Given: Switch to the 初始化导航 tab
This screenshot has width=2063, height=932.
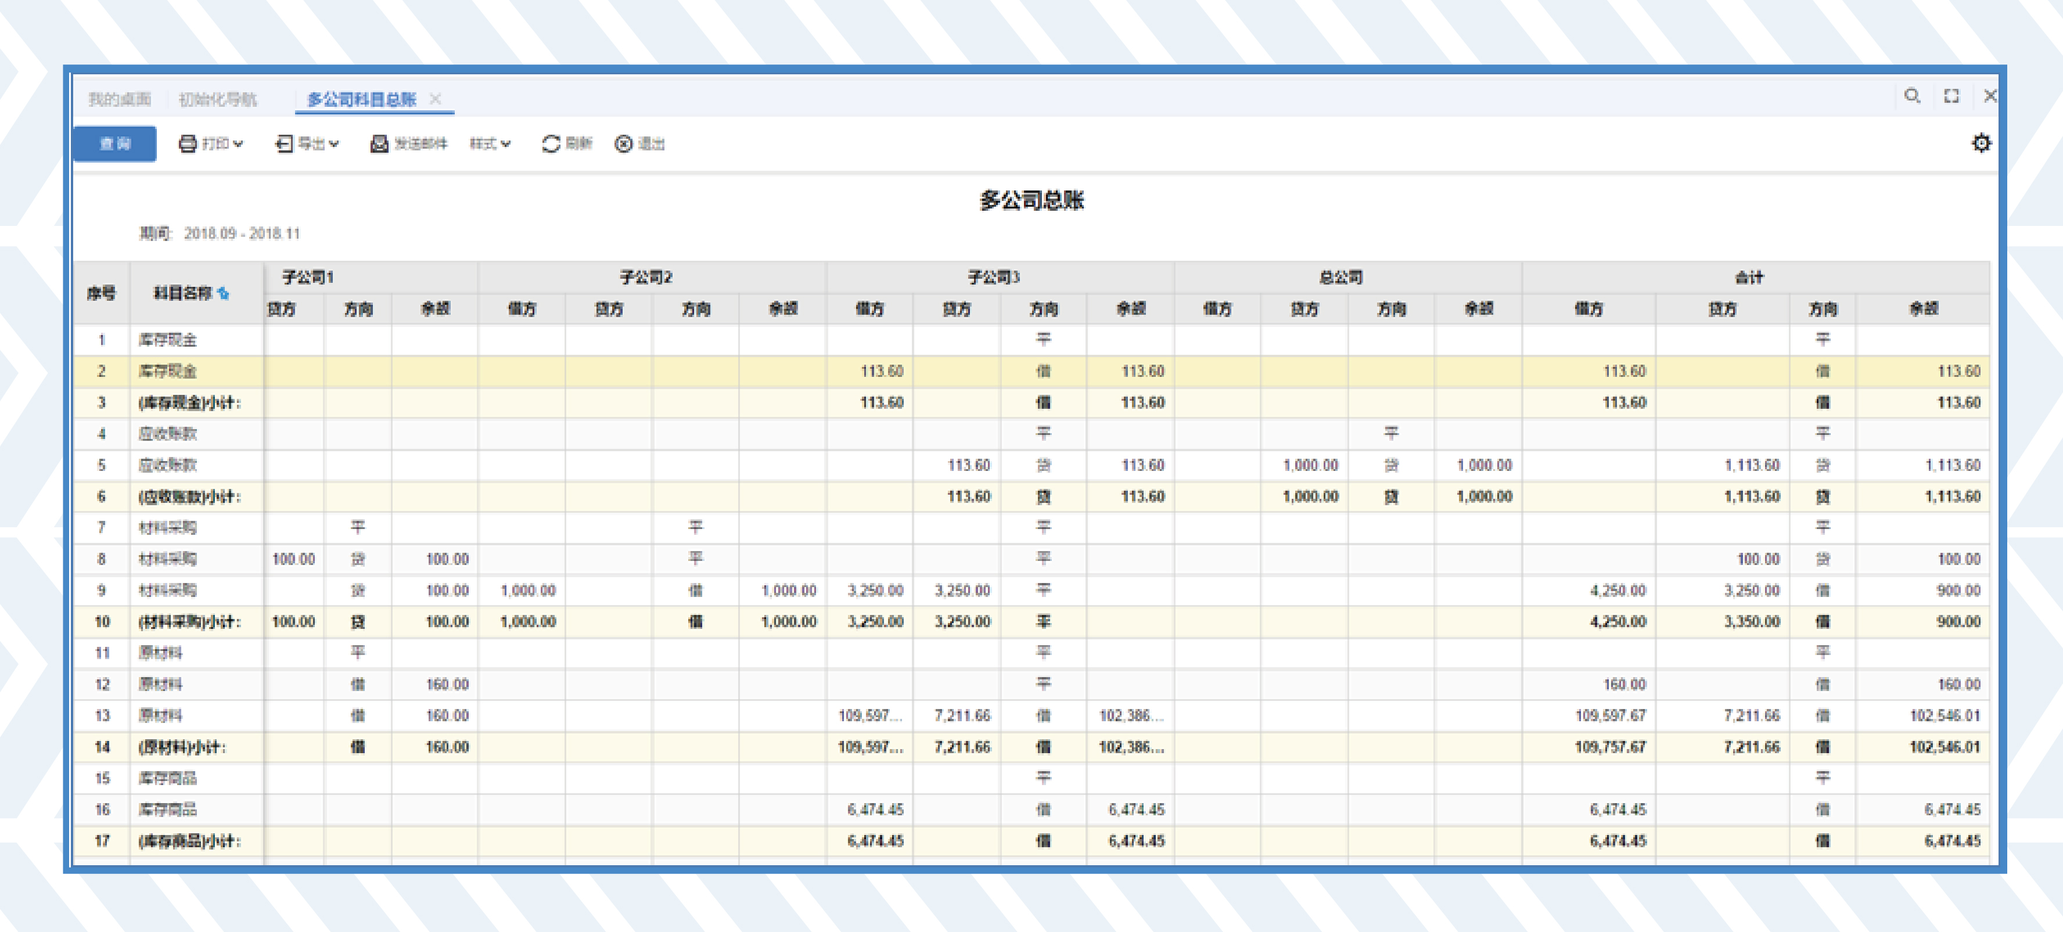Looking at the screenshot, I should (x=217, y=99).
